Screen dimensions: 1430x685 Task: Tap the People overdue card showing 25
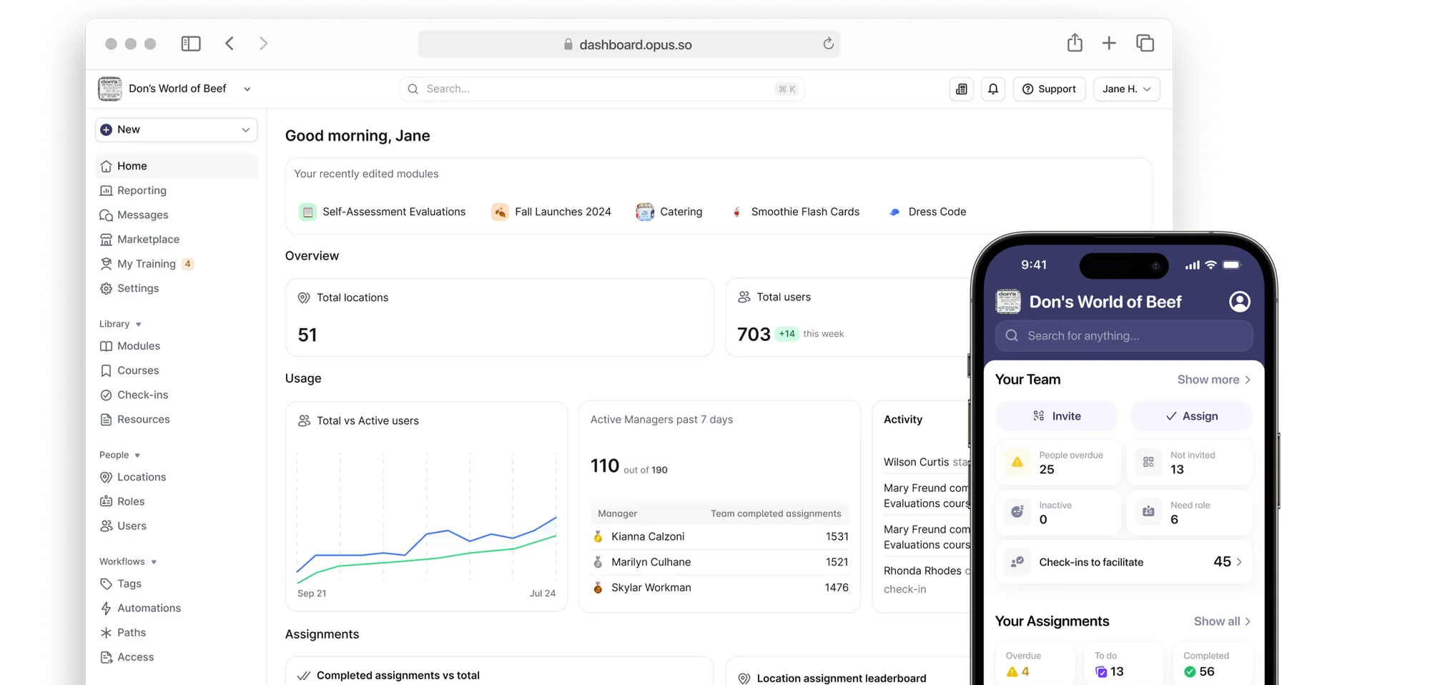click(1058, 463)
